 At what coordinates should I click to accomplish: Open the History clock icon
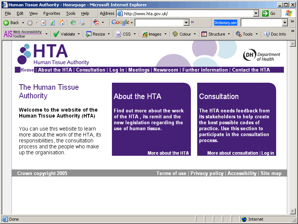(73, 23)
